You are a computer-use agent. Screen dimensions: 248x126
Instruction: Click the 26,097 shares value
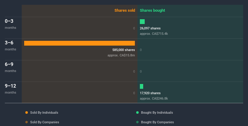(150, 28)
